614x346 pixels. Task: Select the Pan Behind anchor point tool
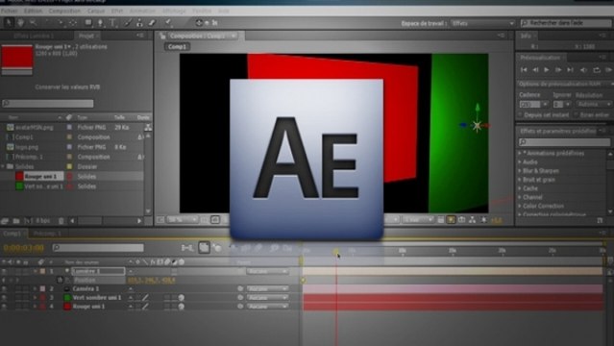[x=73, y=23]
